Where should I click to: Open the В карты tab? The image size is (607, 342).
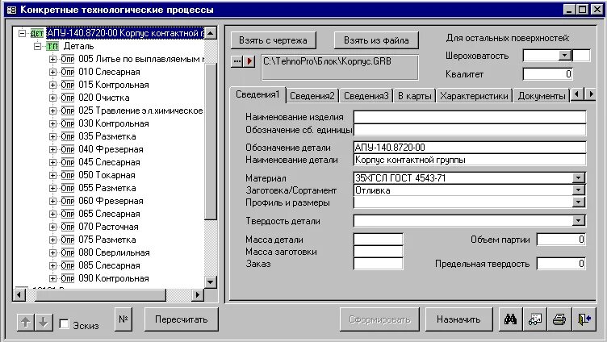(x=415, y=96)
